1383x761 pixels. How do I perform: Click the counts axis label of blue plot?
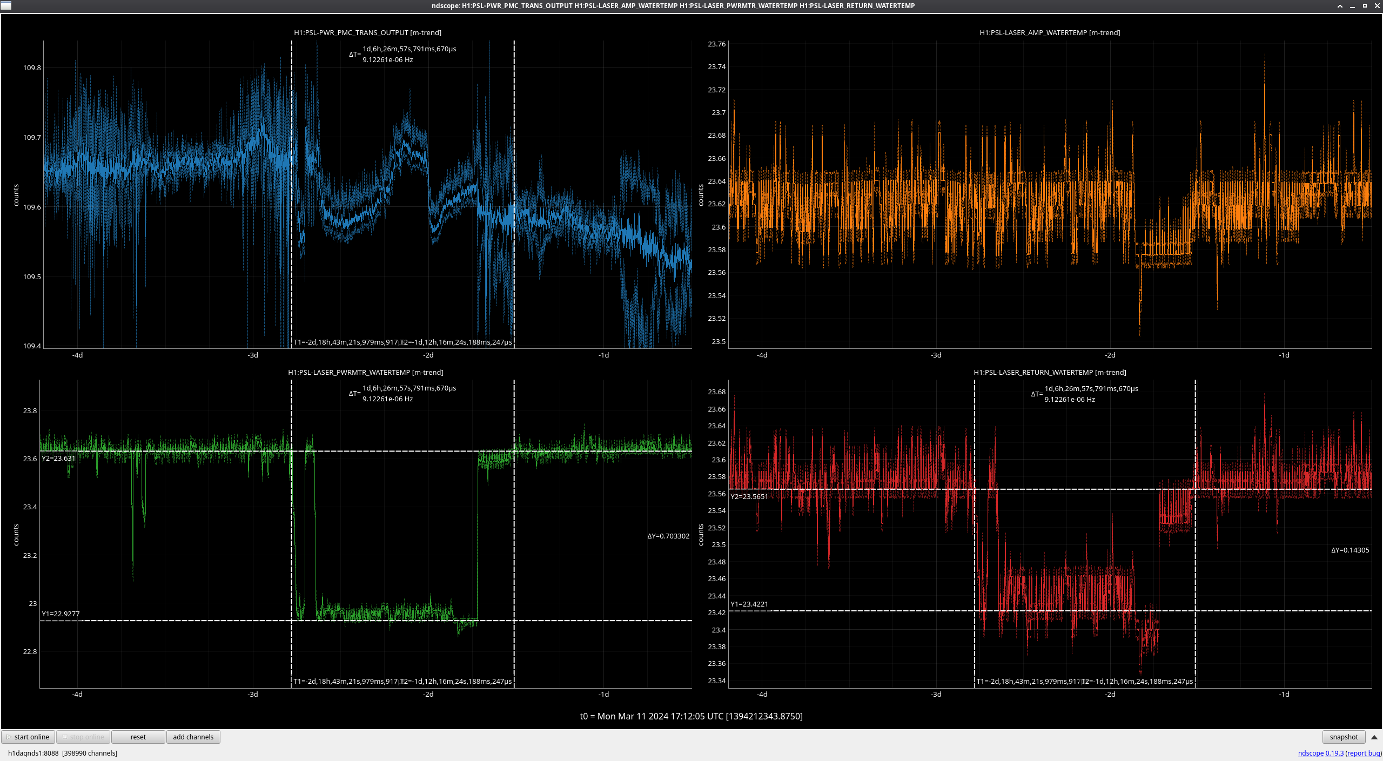pyautogui.click(x=16, y=195)
